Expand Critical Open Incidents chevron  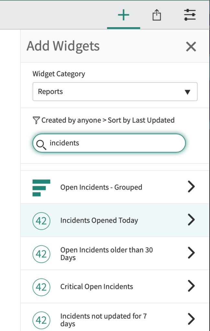coord(191,286)
